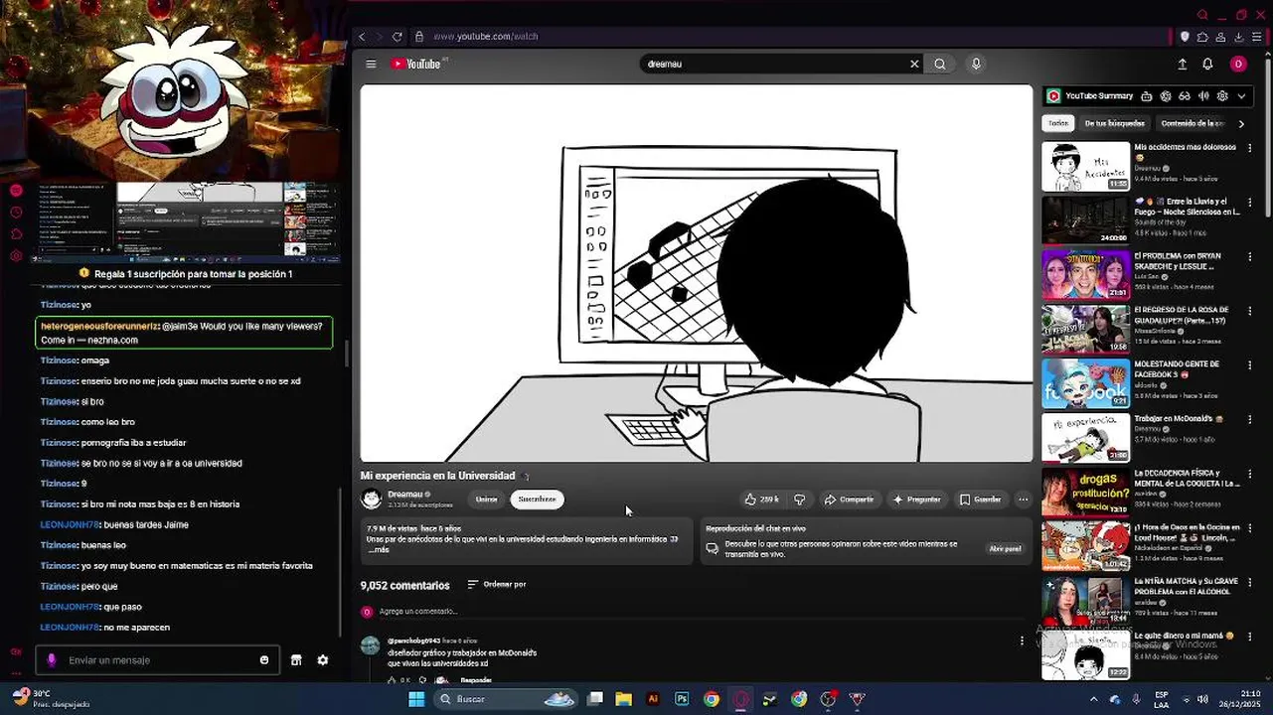Open YouTube Summary settings gear

(1222, 96)
